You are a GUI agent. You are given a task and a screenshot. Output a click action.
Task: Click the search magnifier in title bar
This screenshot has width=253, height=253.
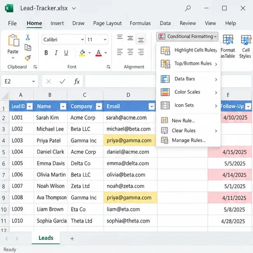[x=188, y=8]
